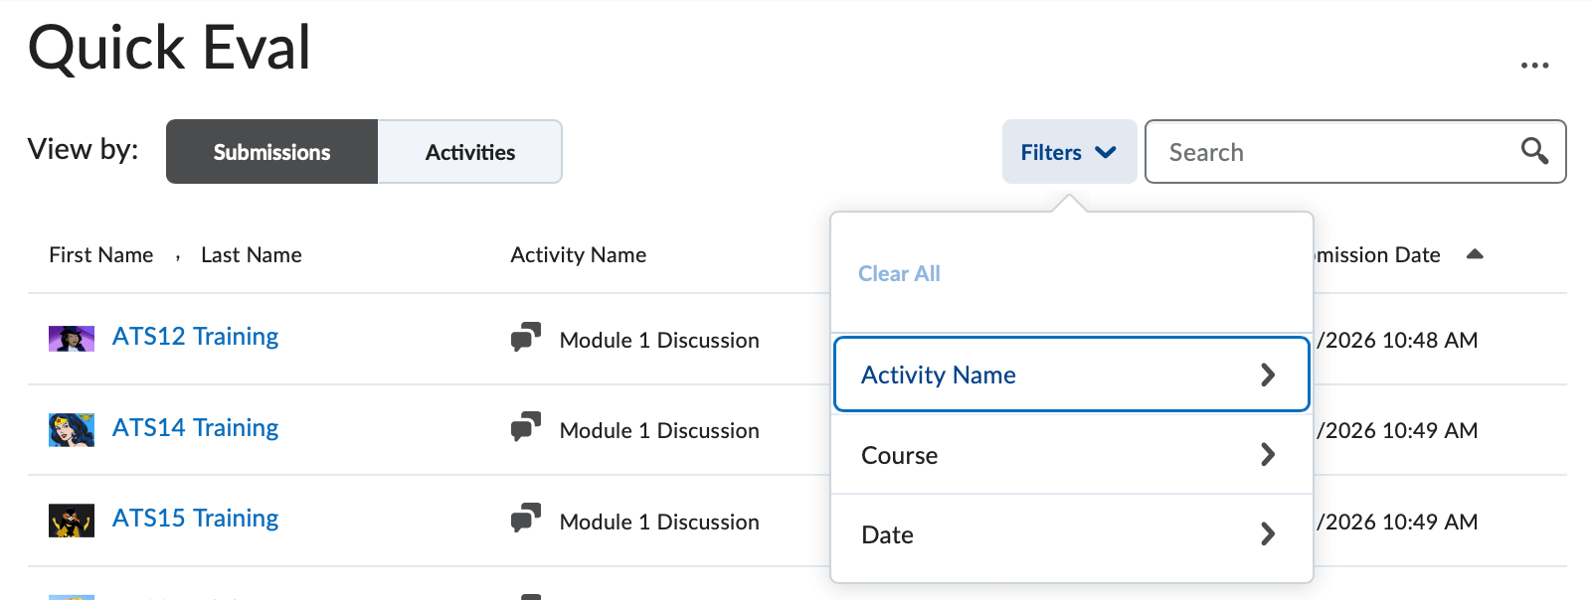Viewport: 1591px width, 600px height.
Task: Click ATS15 Training profile avatar
Action: (72, 521)
